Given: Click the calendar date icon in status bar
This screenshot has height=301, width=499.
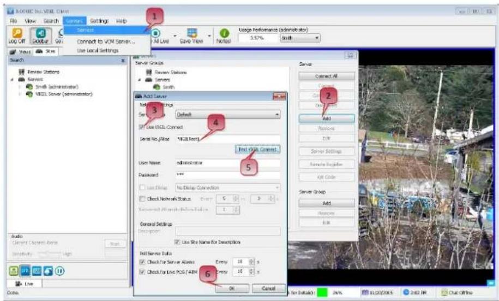Looking at the screenshot, I should [x=365, y=292].
